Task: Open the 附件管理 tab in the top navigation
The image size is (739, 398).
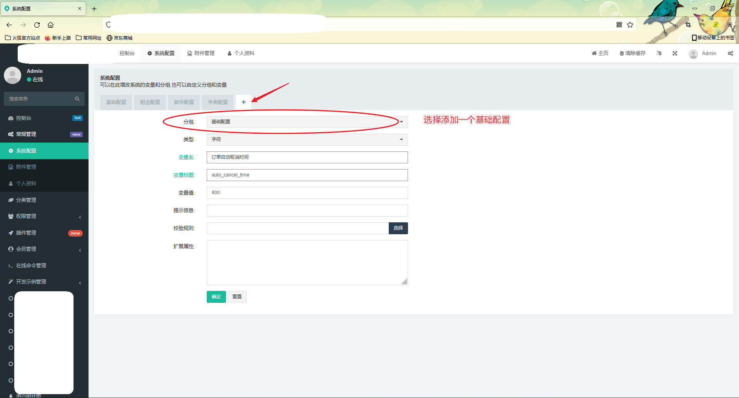Action: (201, 53)
